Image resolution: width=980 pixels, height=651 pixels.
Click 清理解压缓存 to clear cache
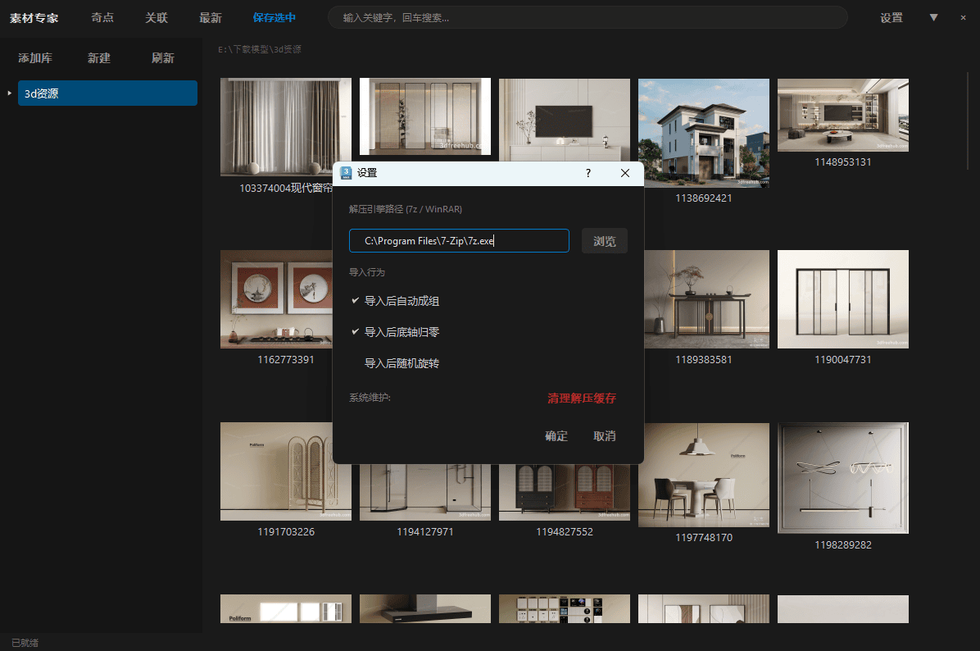tap(581, 398)
